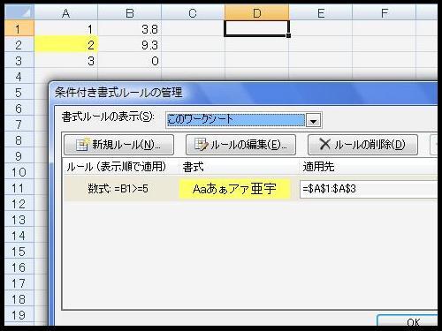The image size is (442, 331).
Task: Select column B header
Action: pyautogui.click(x=130, y=13)
